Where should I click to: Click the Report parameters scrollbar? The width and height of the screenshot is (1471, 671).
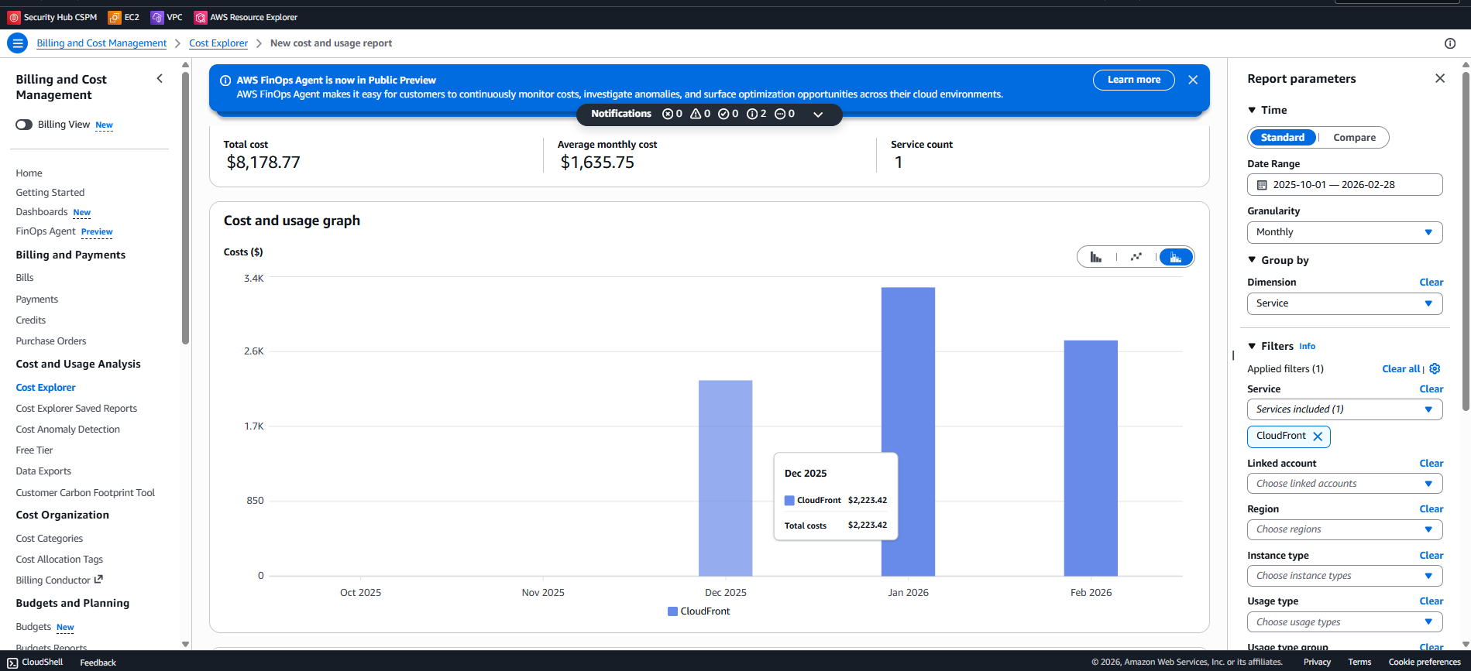(x=1466, y=241)
